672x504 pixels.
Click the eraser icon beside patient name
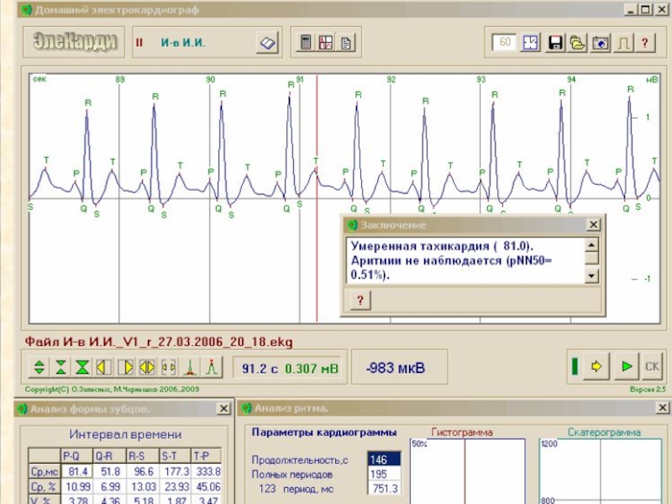[x=267, y=43]
